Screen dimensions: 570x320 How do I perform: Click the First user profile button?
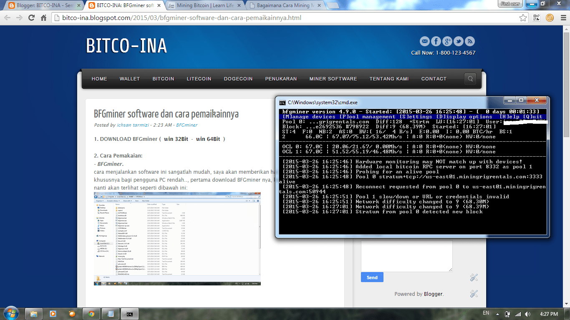510,3
